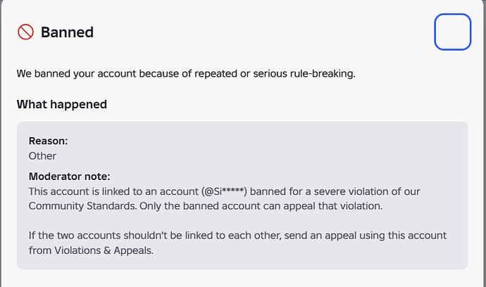Click the blue-outlined square button at top right
The height and width of the screenshot is (287, 486).
[452, 32]
